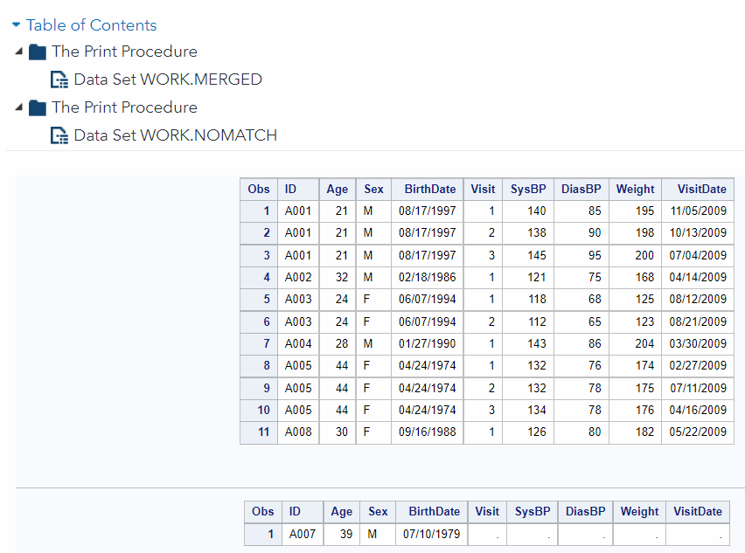Screen dimensions: 745x553
Task: Click the WORK.MERGED data set icon
Action: 59,80
